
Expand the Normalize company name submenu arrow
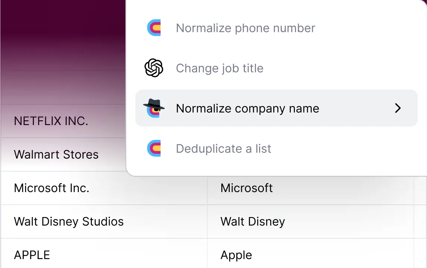coord(398,108)
